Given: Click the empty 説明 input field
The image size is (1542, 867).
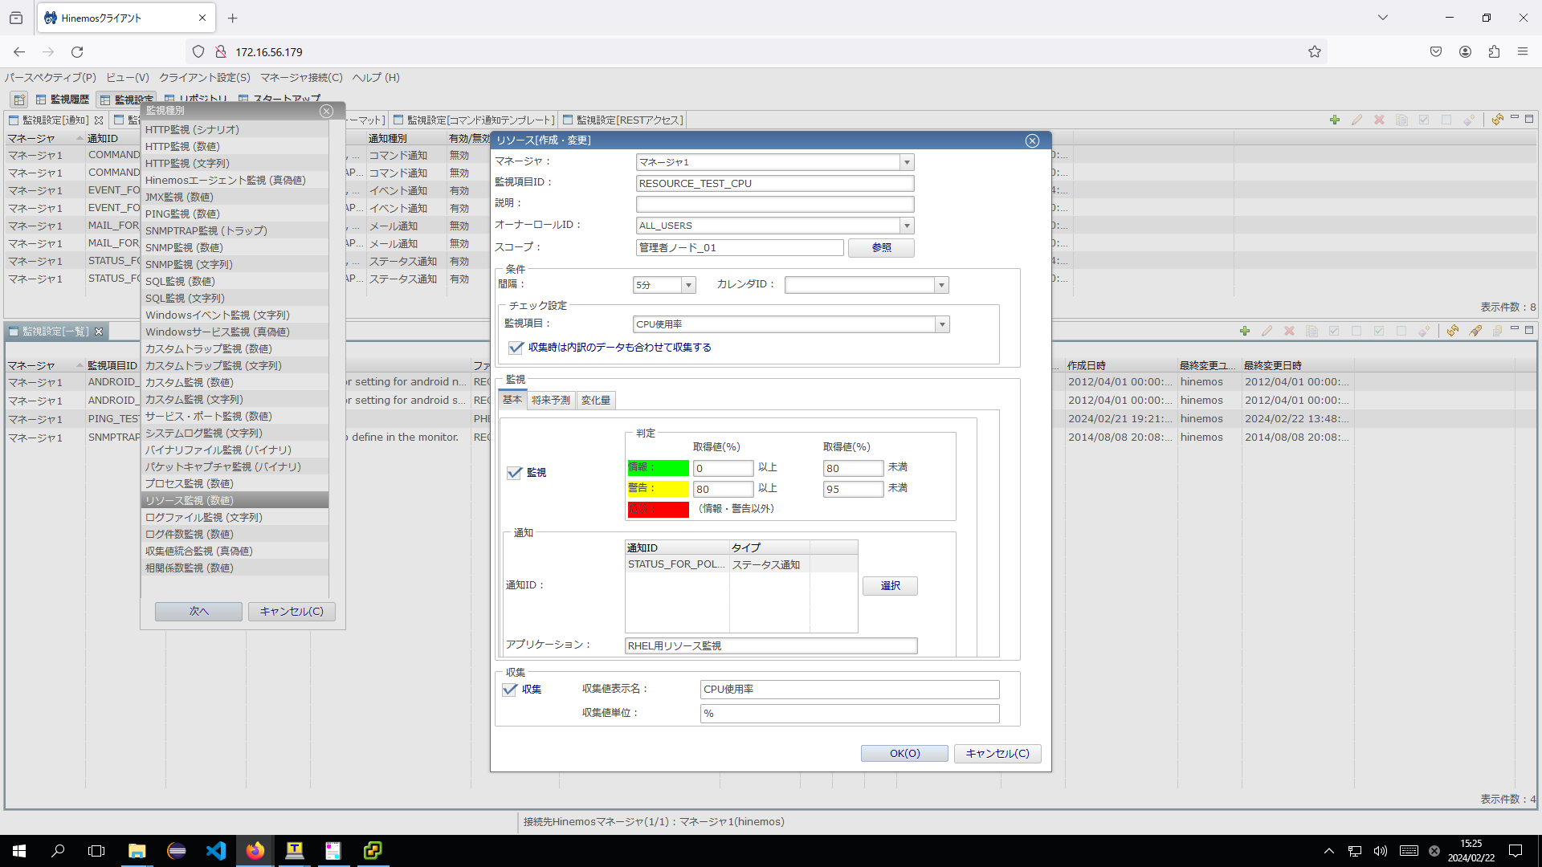Looking at the screenshot, I should pyautogui.click(x=775, y=205).
